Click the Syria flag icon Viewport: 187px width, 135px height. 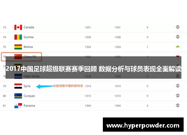tap(18, 86)
